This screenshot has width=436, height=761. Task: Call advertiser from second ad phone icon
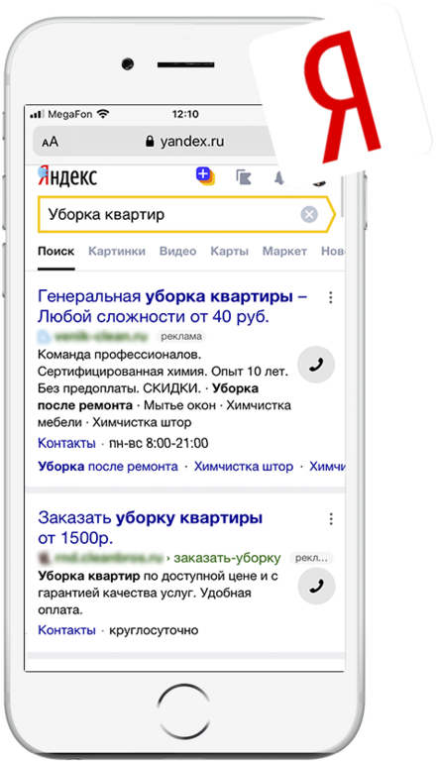(316, 586)
